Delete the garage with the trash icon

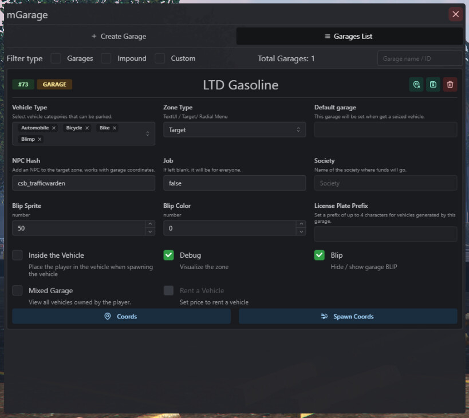point(450,85)
